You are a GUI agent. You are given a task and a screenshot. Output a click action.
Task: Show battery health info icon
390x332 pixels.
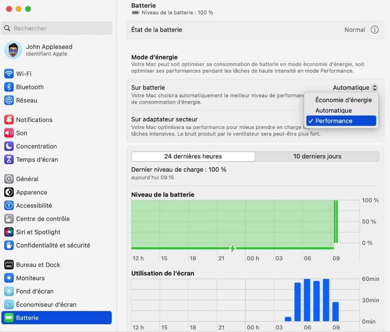coord(375,30)
